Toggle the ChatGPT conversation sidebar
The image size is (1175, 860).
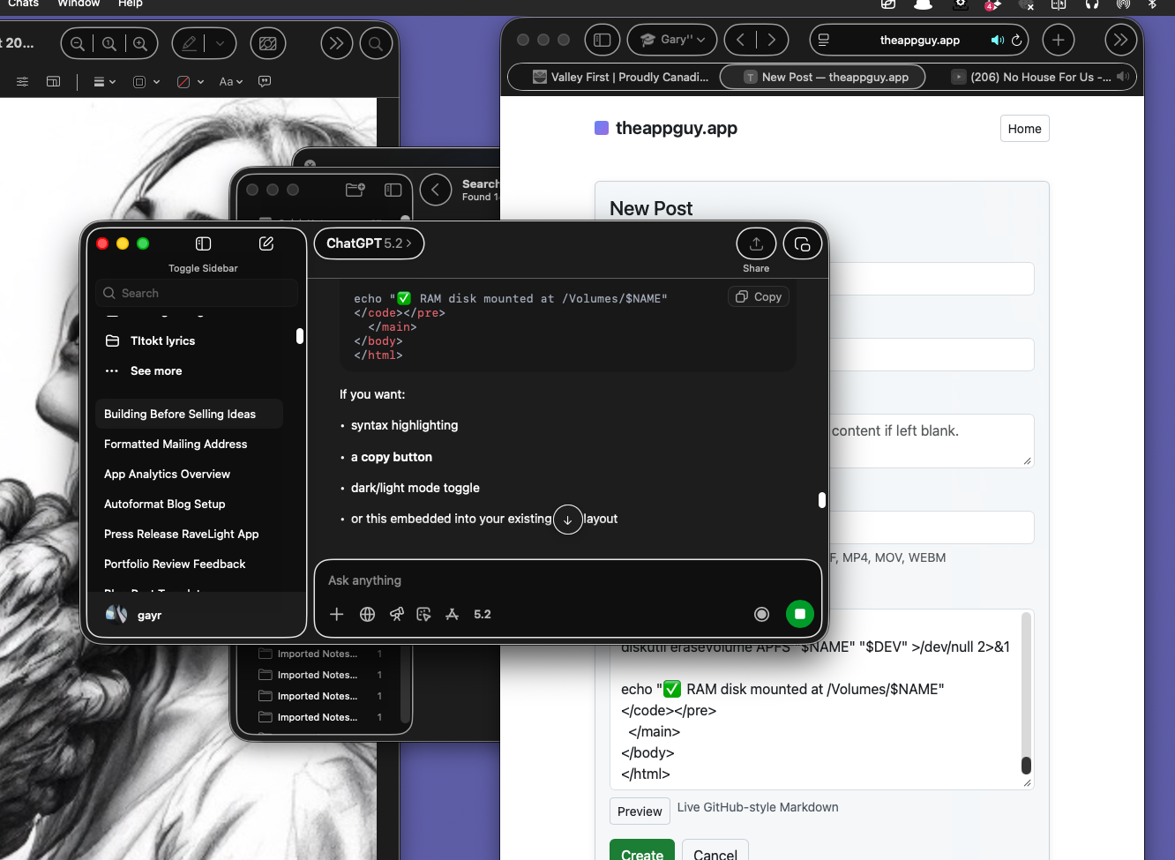click(x=203, y=243)
